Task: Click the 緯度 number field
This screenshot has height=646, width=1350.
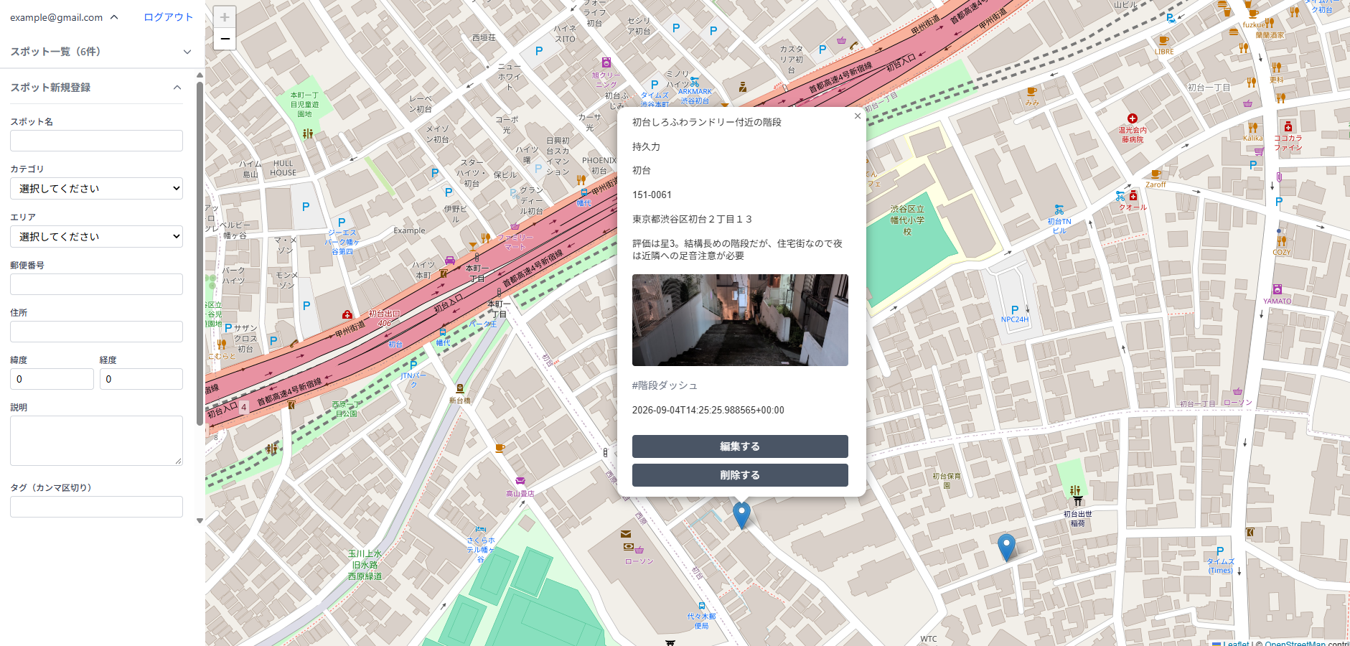Action: click(x=52, y=379)
